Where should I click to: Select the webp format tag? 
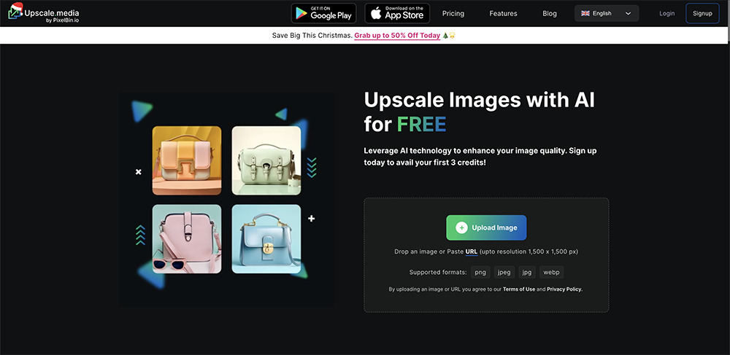[x=551, y=273]
